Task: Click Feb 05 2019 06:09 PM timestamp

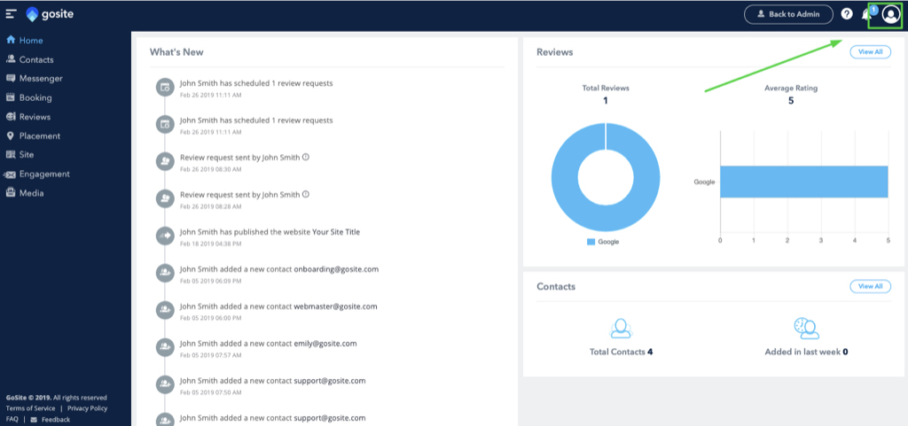Action: tap(210, 281)
